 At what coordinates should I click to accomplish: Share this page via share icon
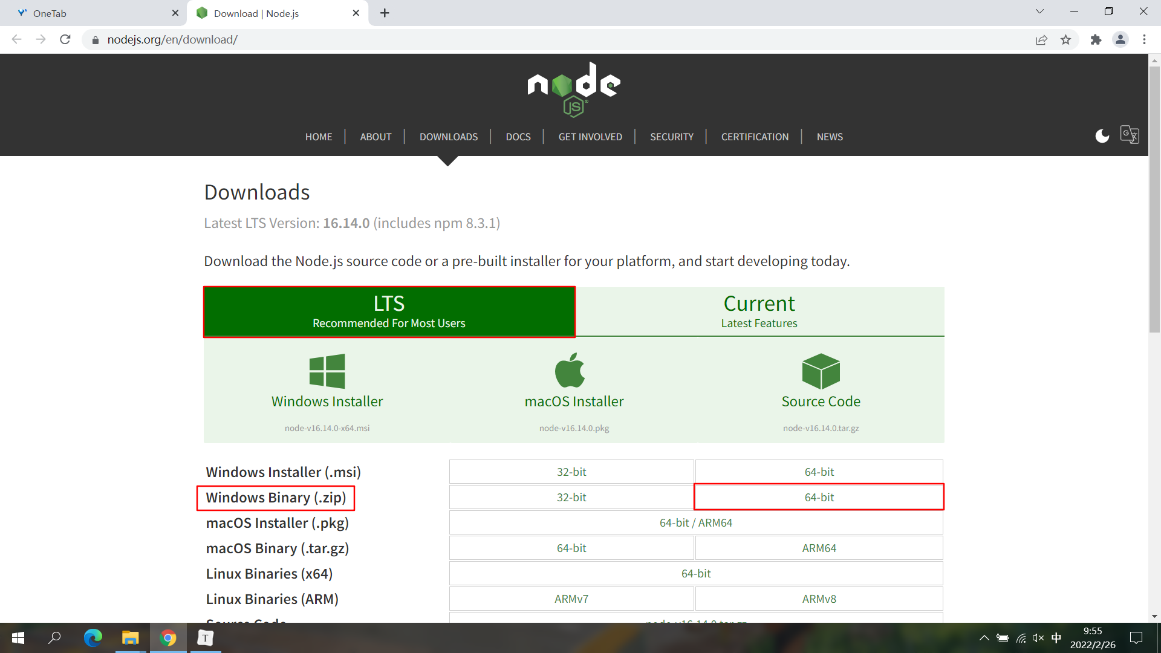click(1041, 40)
